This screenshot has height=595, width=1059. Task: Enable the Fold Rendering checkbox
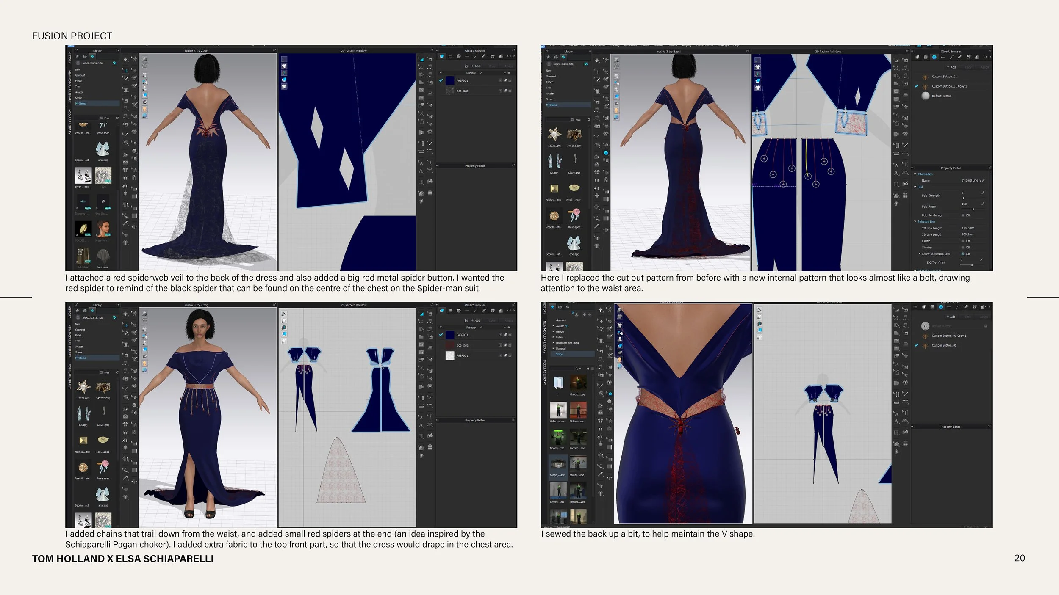[x=963, y=215]
